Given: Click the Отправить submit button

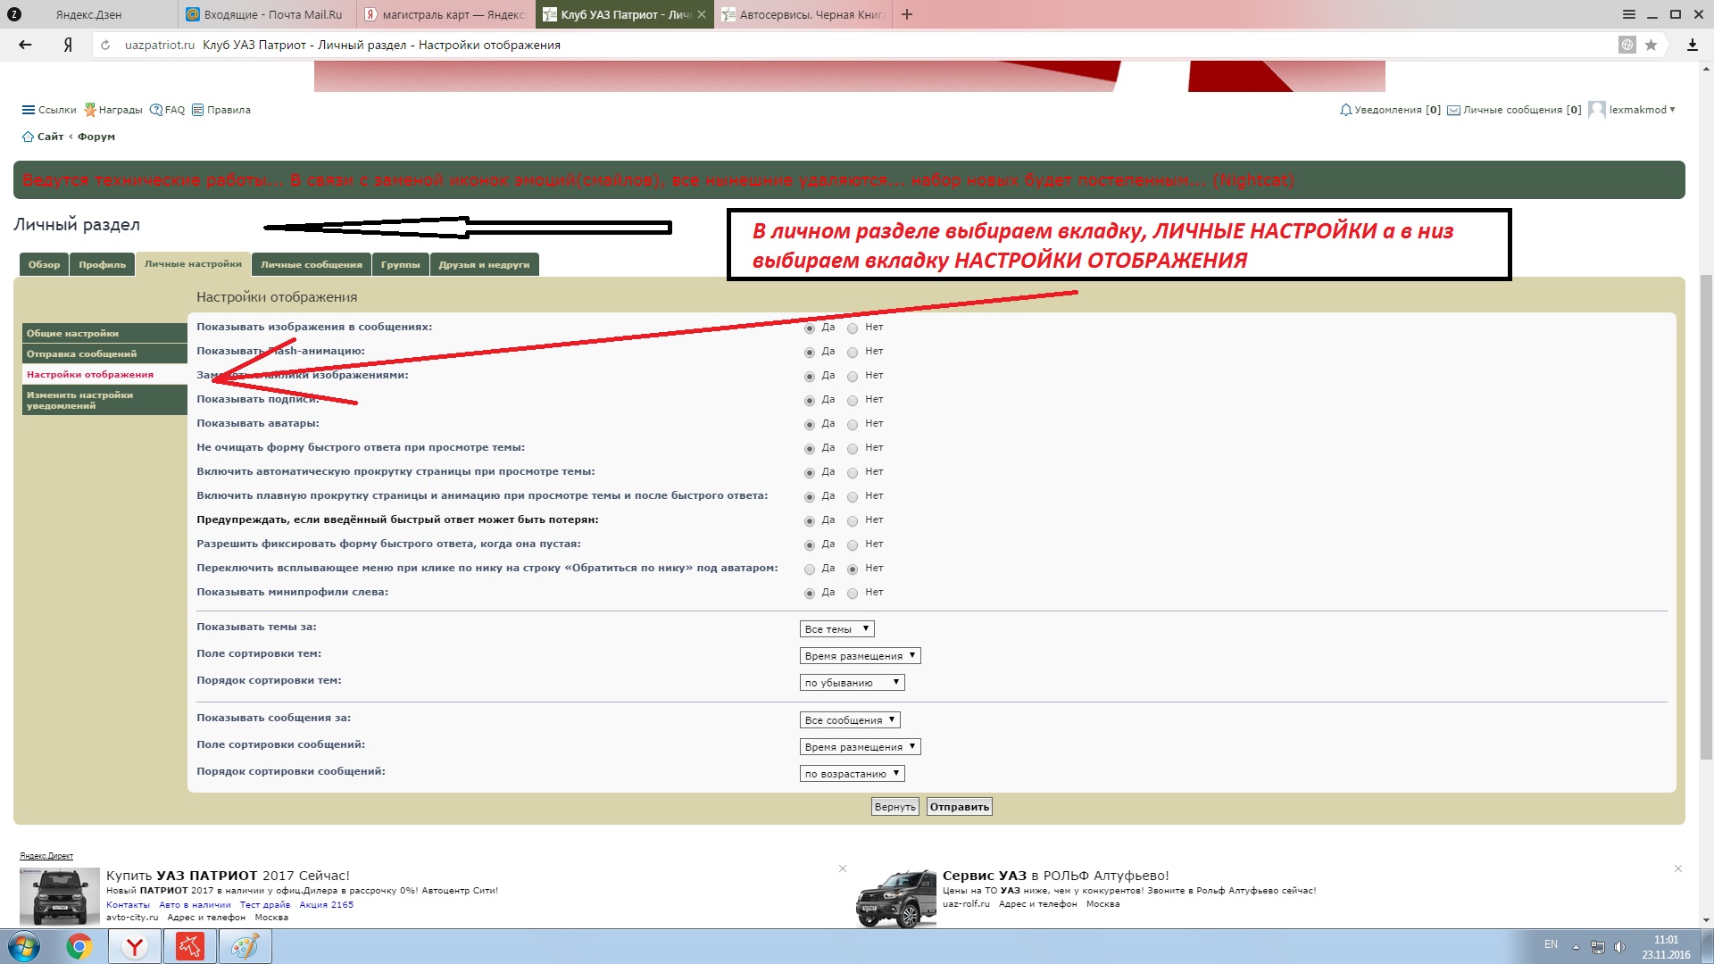Looking at the screenshot, I should 959,807.
